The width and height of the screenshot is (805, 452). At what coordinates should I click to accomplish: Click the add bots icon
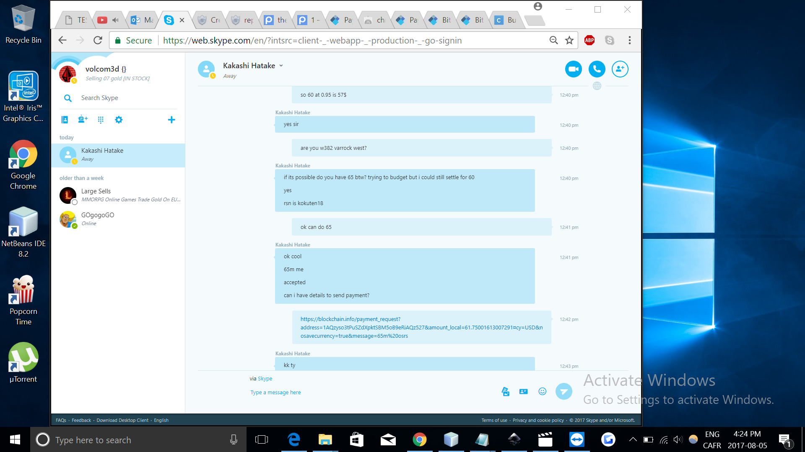click(x=83, y=120)
